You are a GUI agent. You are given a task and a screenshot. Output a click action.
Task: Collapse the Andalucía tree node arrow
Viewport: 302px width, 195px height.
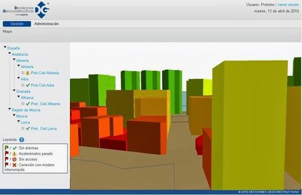(10, 53)
